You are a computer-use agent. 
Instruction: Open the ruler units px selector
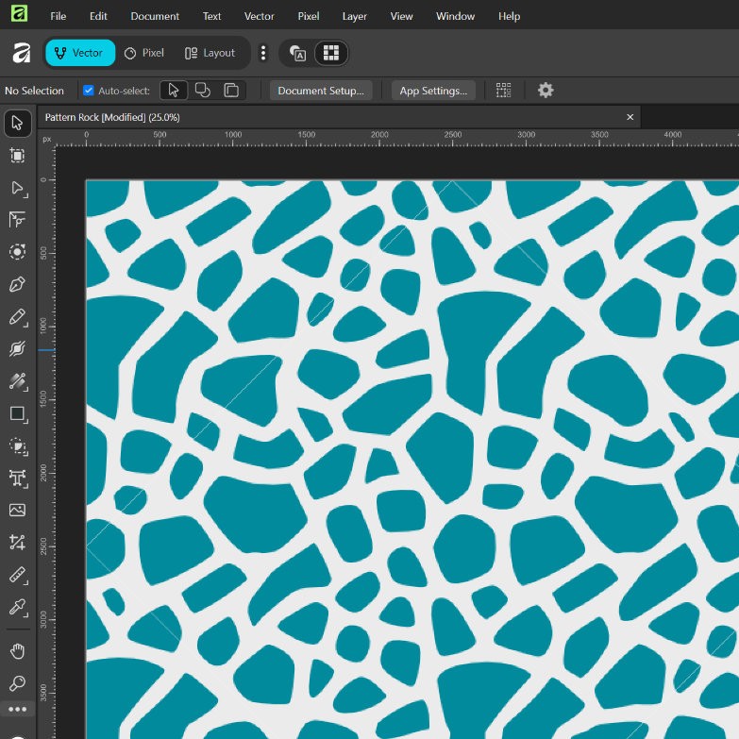click(x=46, y=139)
